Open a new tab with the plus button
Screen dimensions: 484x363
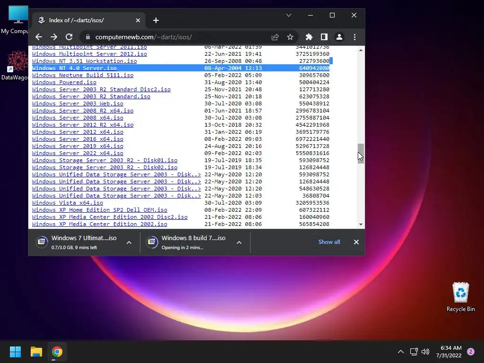156,20
